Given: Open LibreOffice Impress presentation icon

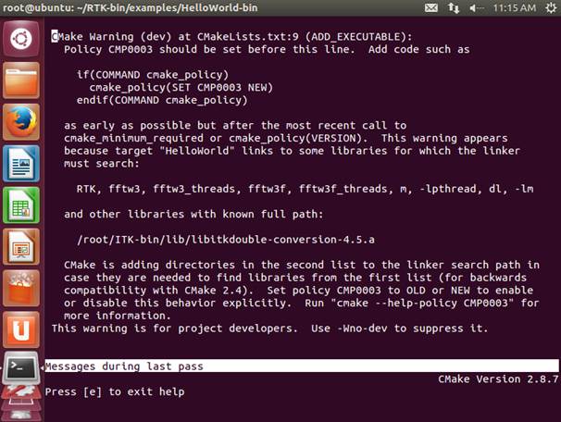Looking at the screenshot, I should [x=21, y=246].
